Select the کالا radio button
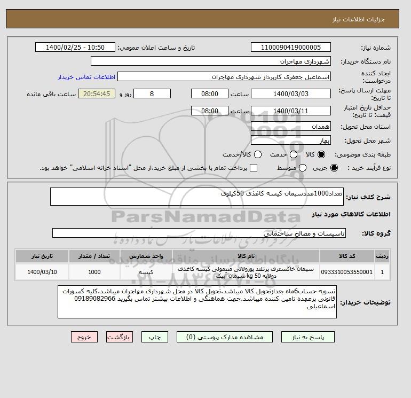 321,154
